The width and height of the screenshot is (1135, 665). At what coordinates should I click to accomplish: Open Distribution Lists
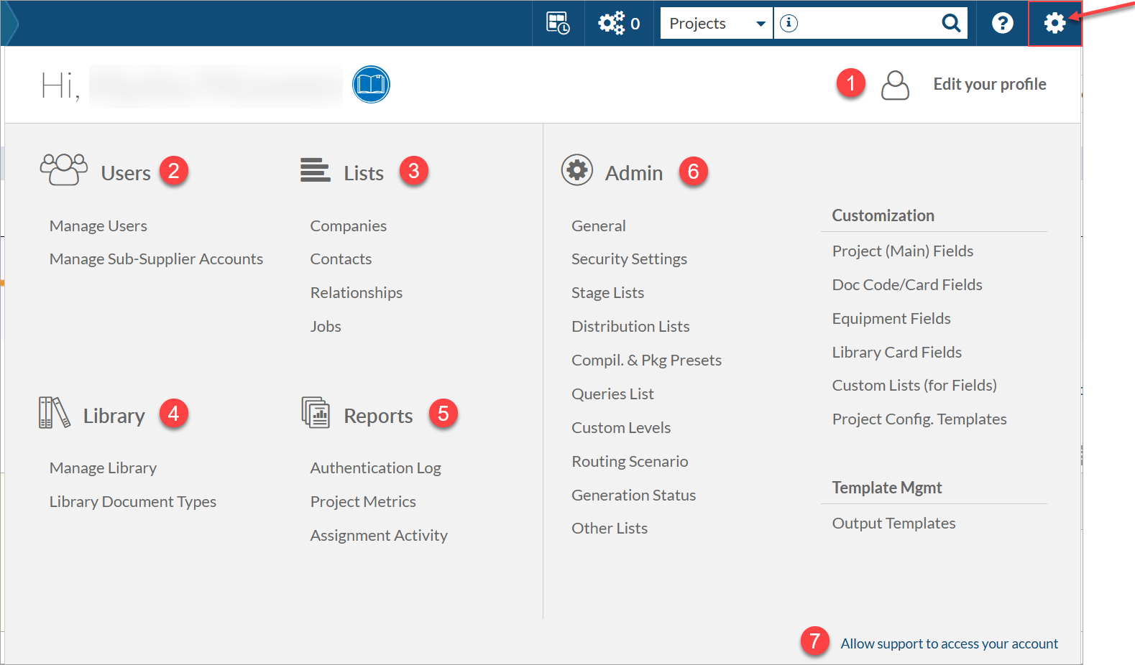click(x=630, y=327)
